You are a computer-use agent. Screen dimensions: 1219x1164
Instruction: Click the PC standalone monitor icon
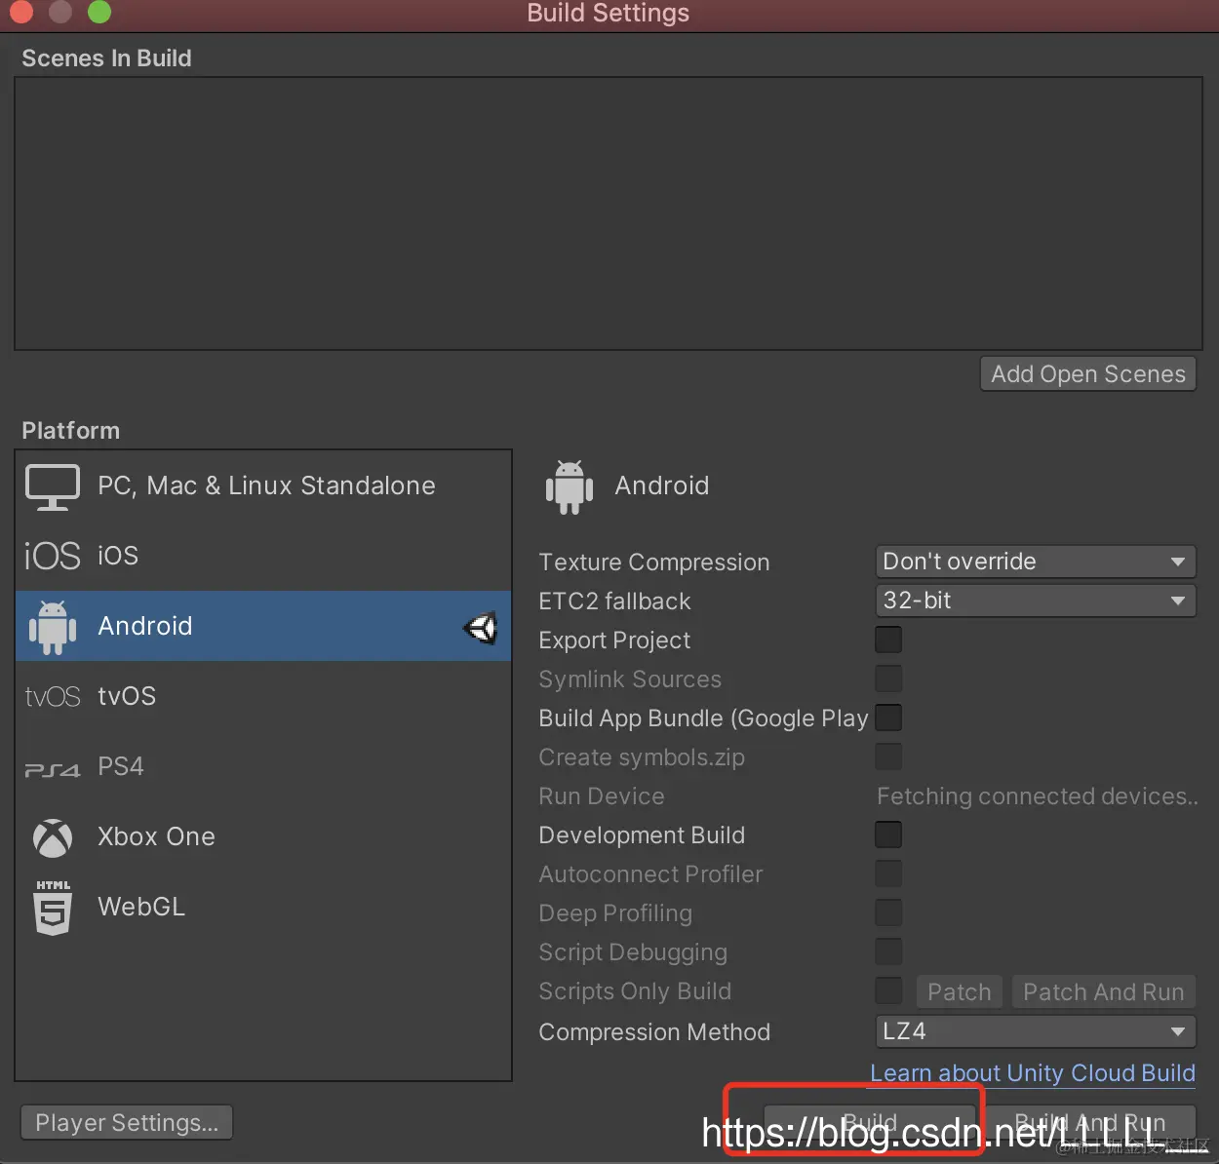point(53,486)
